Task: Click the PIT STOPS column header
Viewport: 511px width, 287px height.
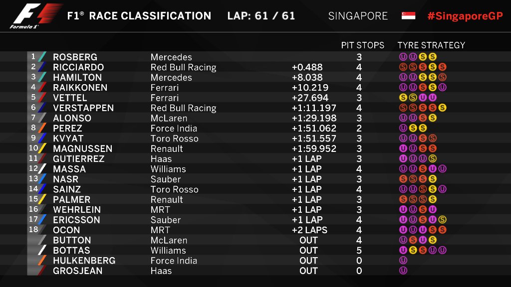Action: [363, 45]
